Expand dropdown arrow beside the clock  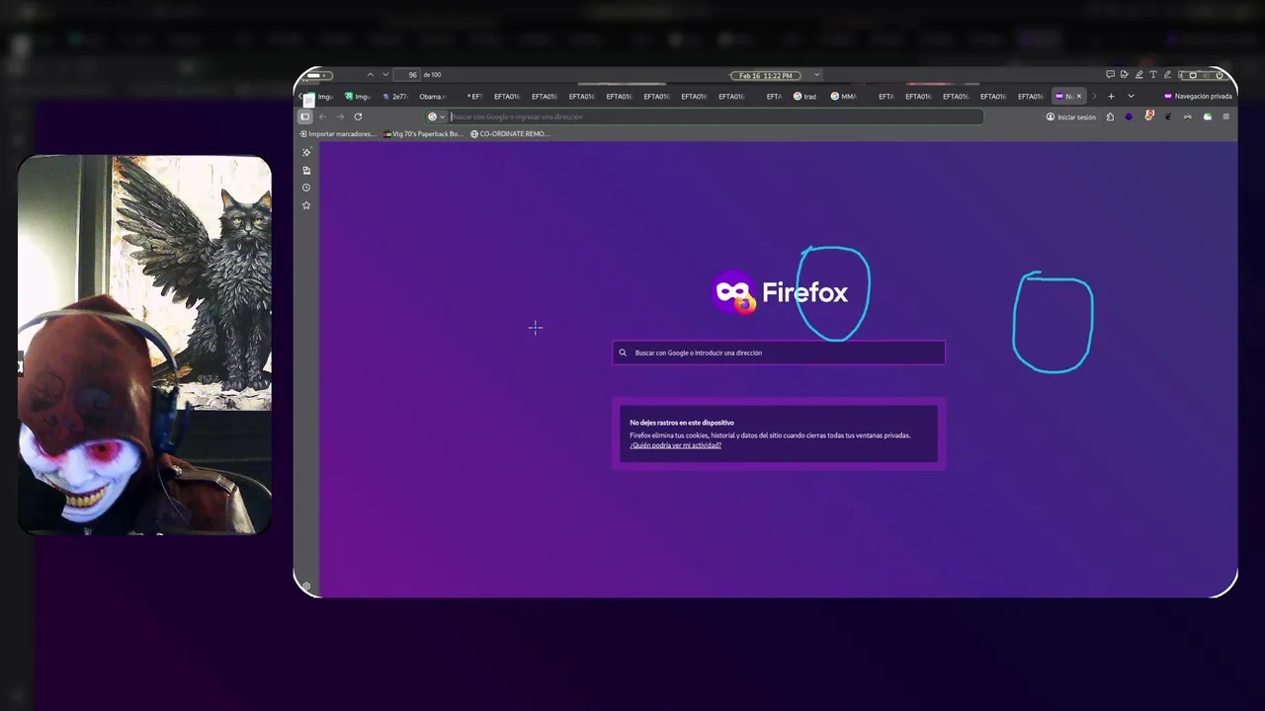[x=816, y=75]
